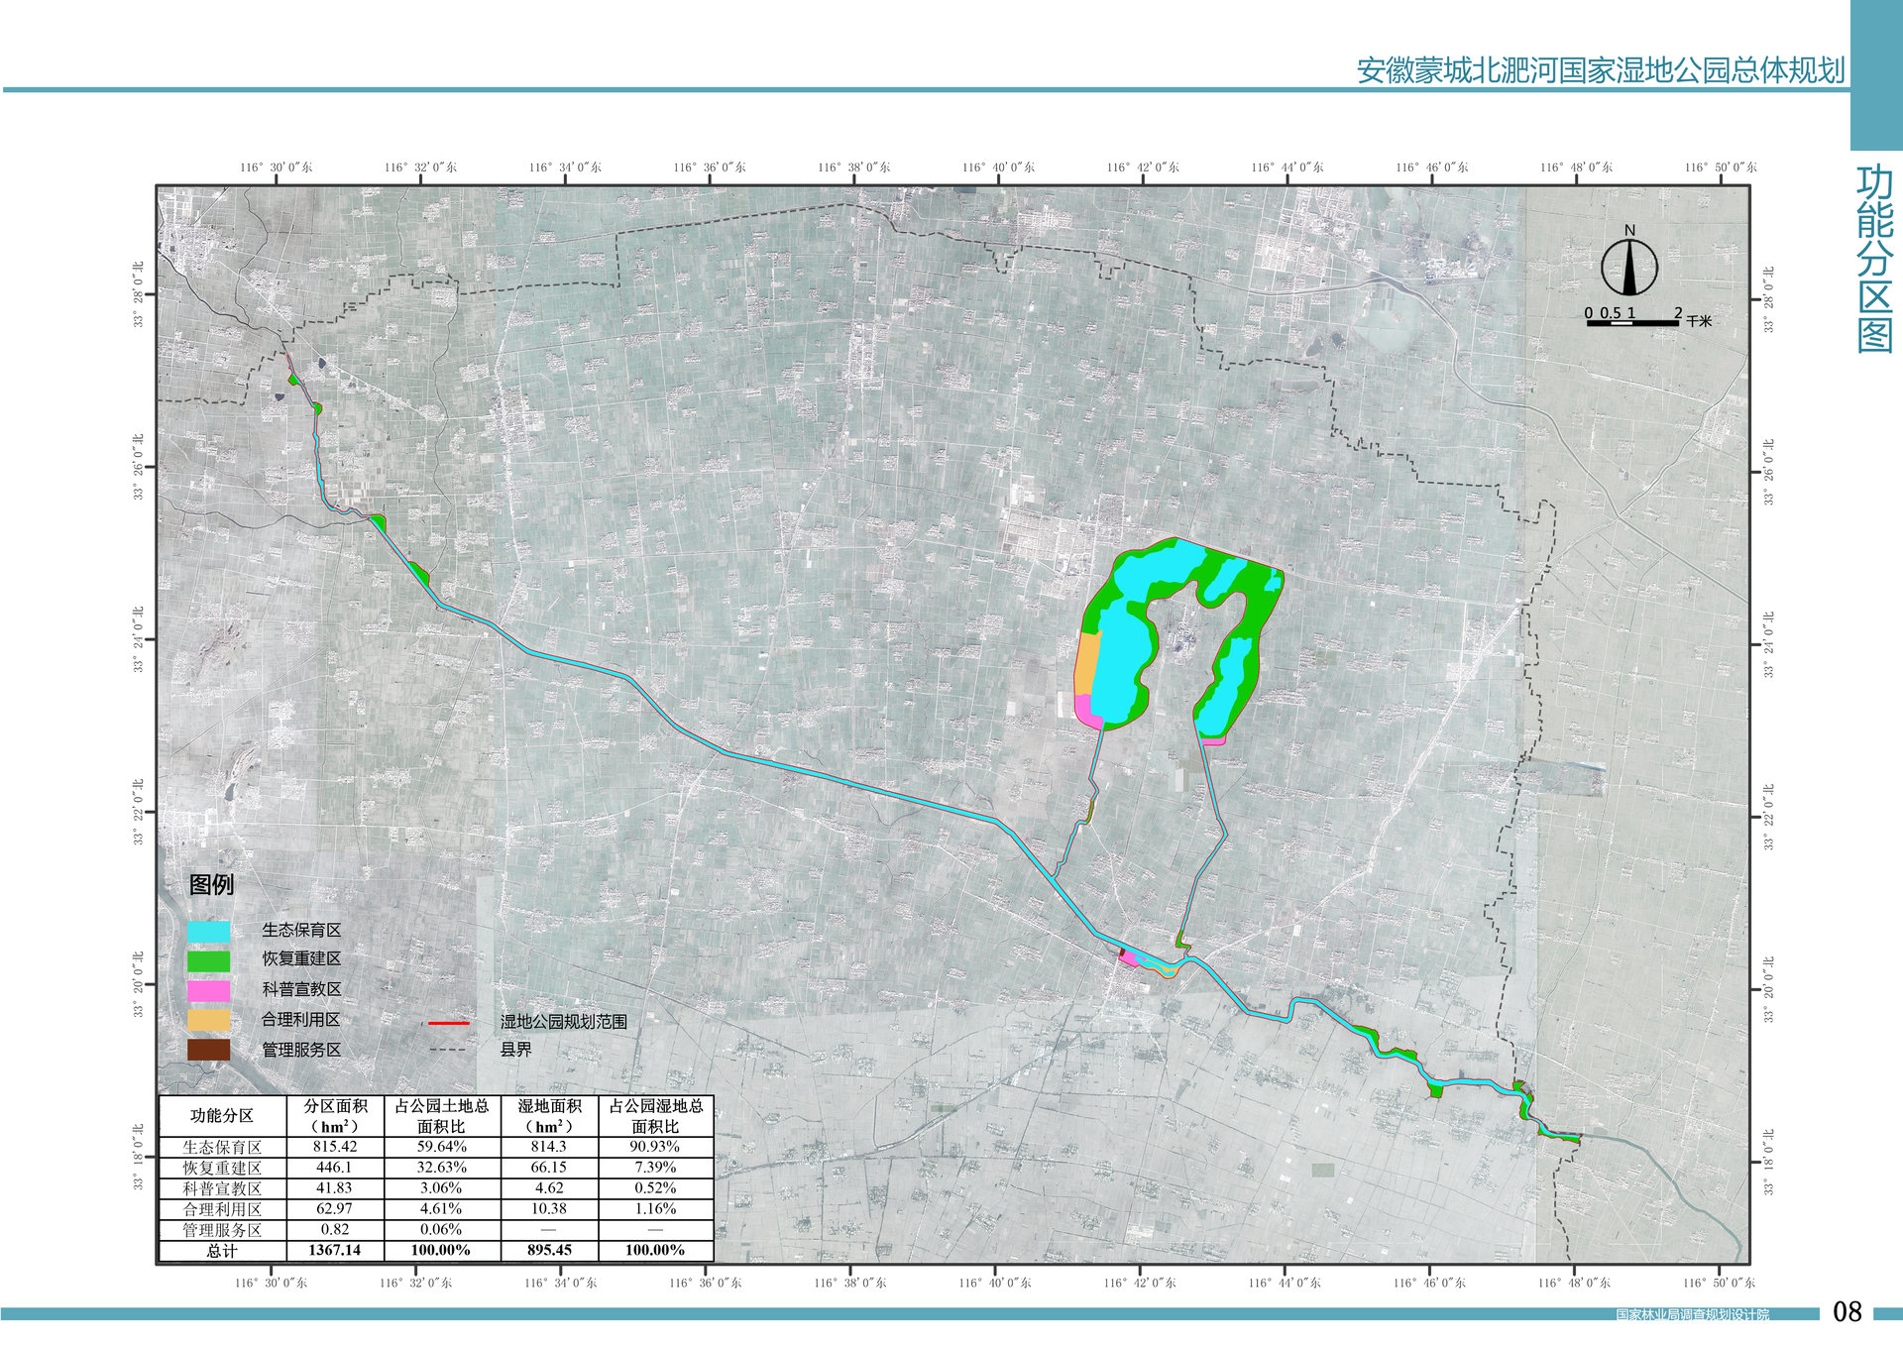The height and width of the screenshot is (1346, 1903).
Task: Click the 图例 legend heading
Action: [x=211, y=885]
